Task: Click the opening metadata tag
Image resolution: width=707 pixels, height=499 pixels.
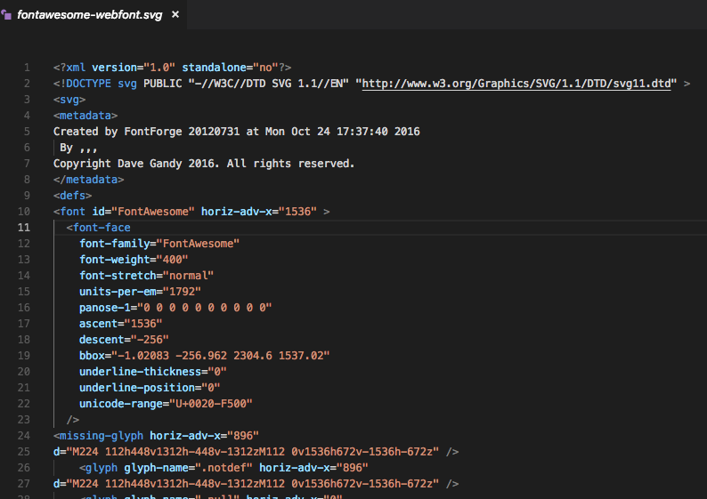Action: (85, 116)
